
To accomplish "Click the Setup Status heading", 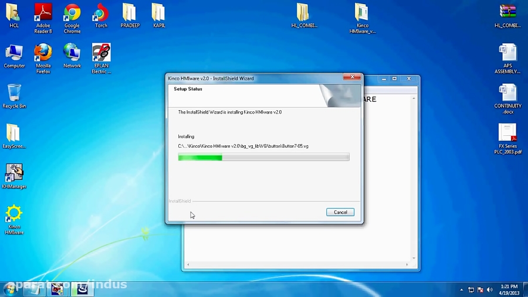I will (x=188, y=89).
